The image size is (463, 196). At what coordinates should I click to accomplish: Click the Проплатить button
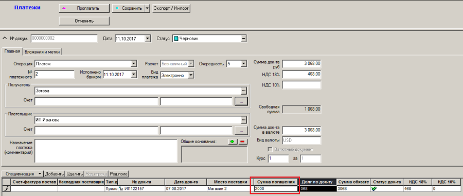(84, 8)
